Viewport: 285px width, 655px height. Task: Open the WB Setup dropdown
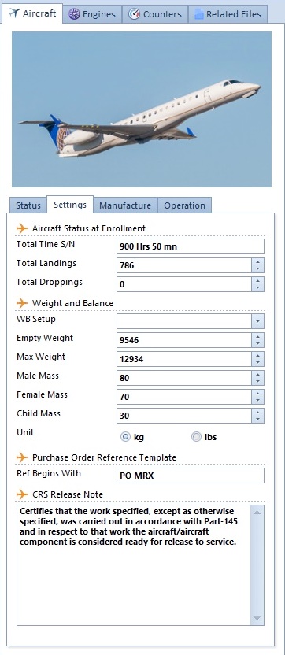click(257, 321)
